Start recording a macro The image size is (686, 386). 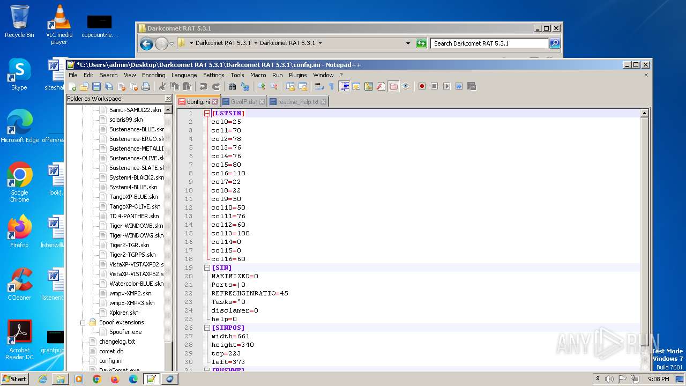click(422, 86)
